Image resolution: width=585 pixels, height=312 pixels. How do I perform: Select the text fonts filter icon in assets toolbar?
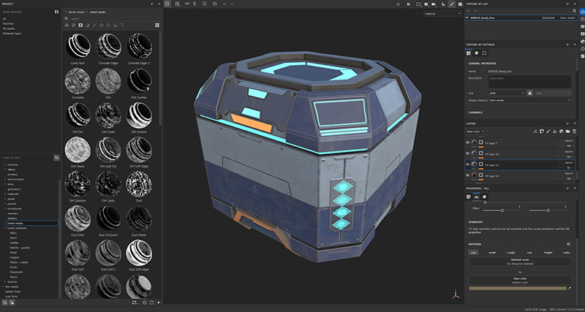click(122, 25)
